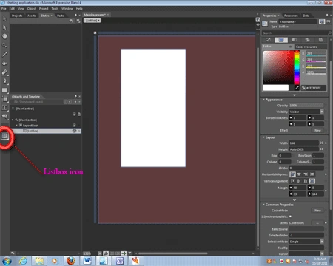
Task: Select the Pen tool
Action: point(4,81)
